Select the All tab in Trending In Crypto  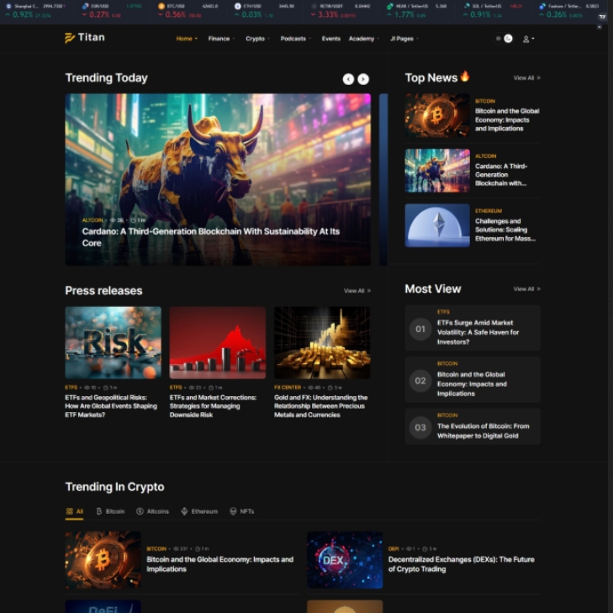[74, 511]
